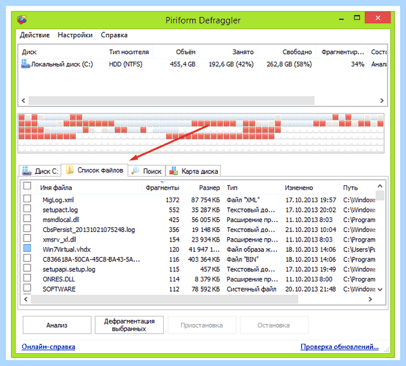Click the Свободно column header in drive list
Viewport: 406px width, 366px height.
tap(286, 52)
